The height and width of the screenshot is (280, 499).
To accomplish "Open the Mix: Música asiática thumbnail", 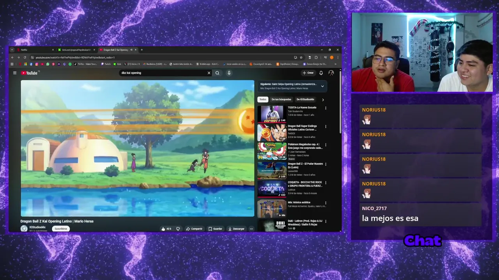I will pyautogui.click(x=272, y=208).
